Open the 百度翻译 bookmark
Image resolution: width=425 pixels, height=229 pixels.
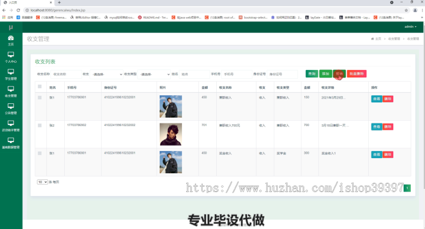click(25, 17)
